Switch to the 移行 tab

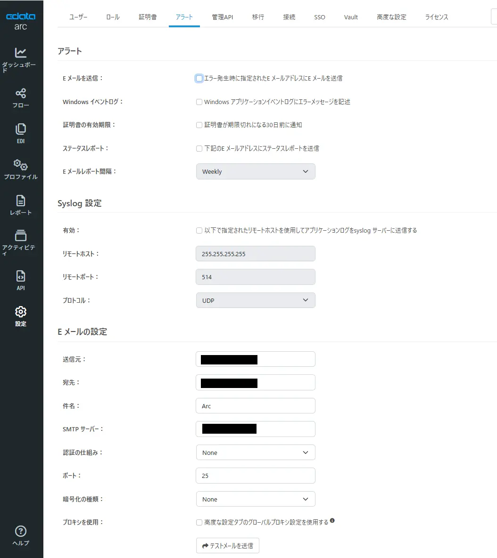258,17
